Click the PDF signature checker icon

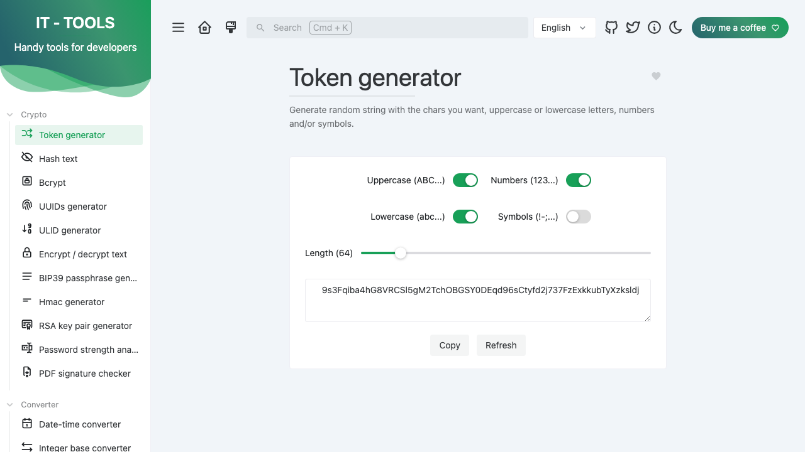click(x=27, y=372)
